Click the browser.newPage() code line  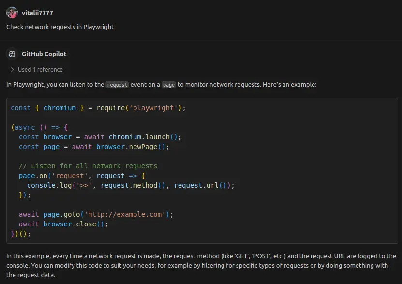[x=94, y=147]
